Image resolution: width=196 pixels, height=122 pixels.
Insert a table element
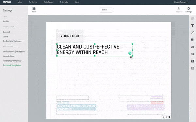tap(192, 68)
